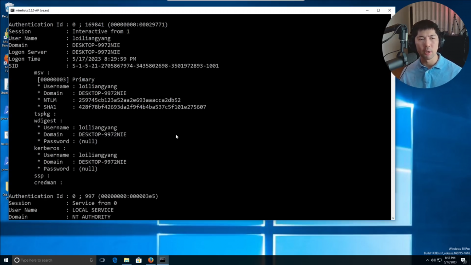Show hidden system tray icons
471x265 pixels.
427,260
